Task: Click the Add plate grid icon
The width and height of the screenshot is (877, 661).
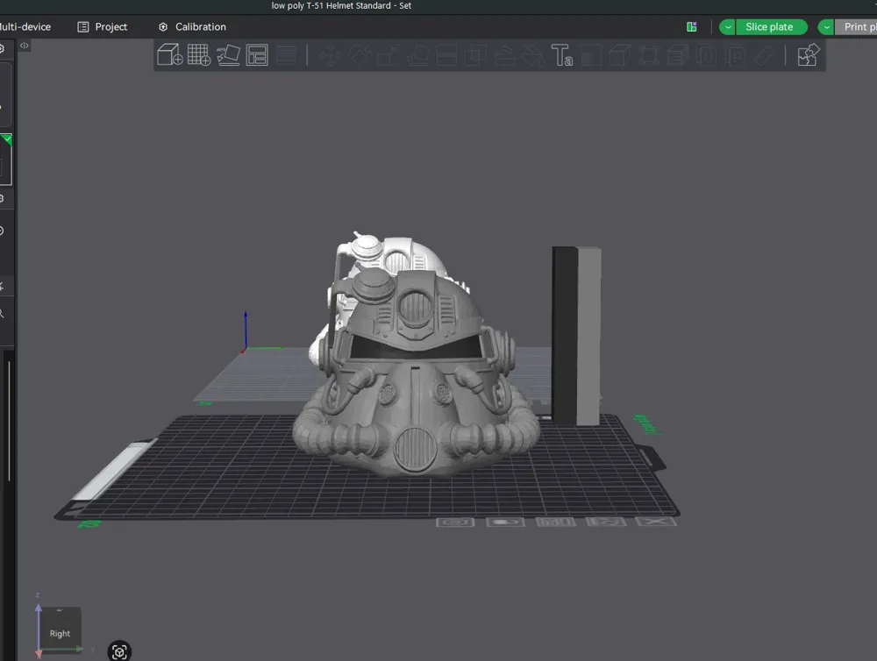Action: point(198,55)
